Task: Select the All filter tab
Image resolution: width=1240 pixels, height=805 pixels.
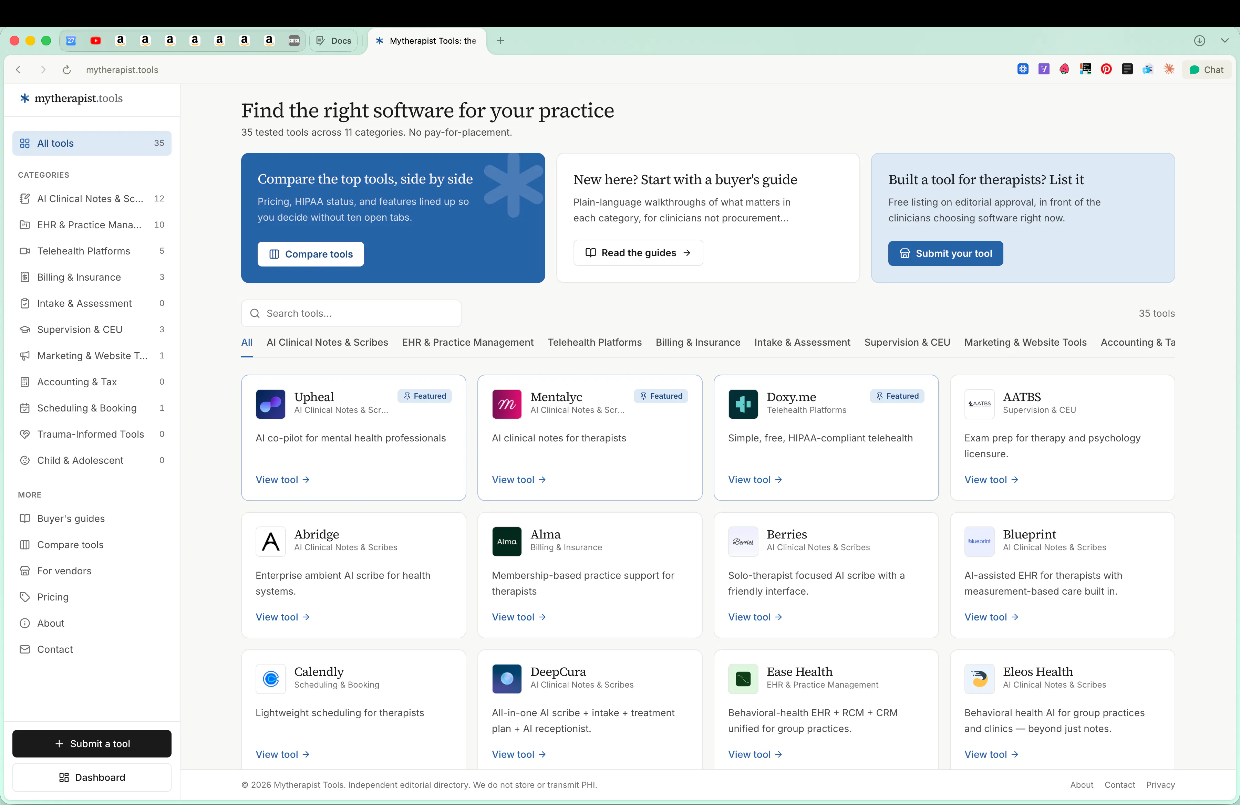Action: click(246, 342)
